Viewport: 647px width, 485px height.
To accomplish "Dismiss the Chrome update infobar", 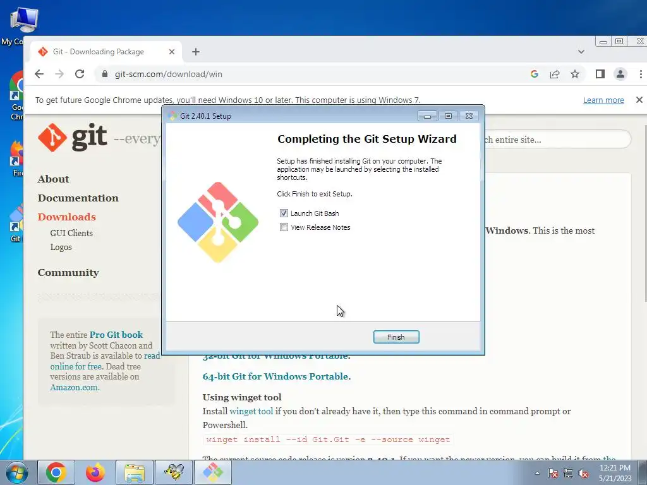I will pyautogui.click(x=639, y=100).
